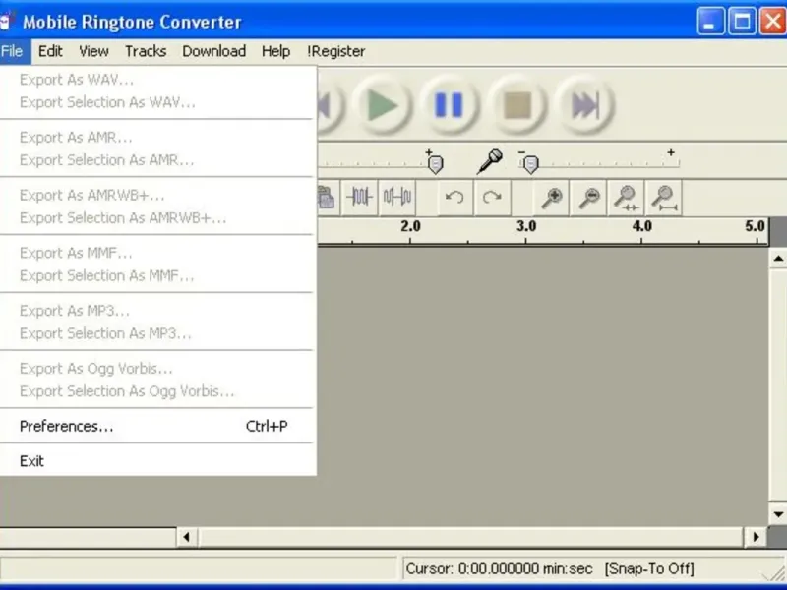Click the Paste clipboard icon
Image resolution: width=787 pixels, height=590 pixels.
(x=328, y=198)
